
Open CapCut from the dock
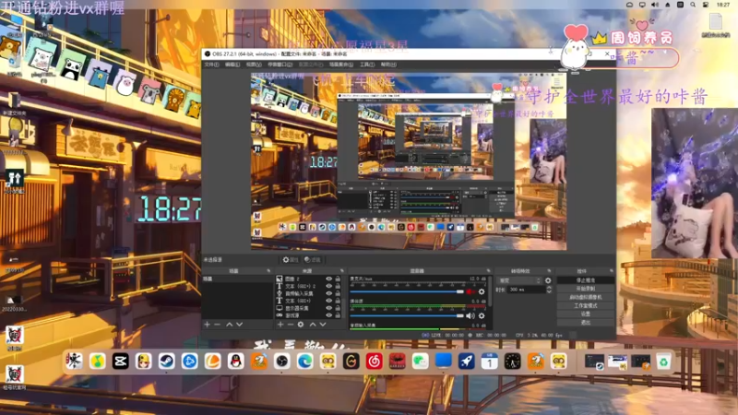(x=121, y=362)
